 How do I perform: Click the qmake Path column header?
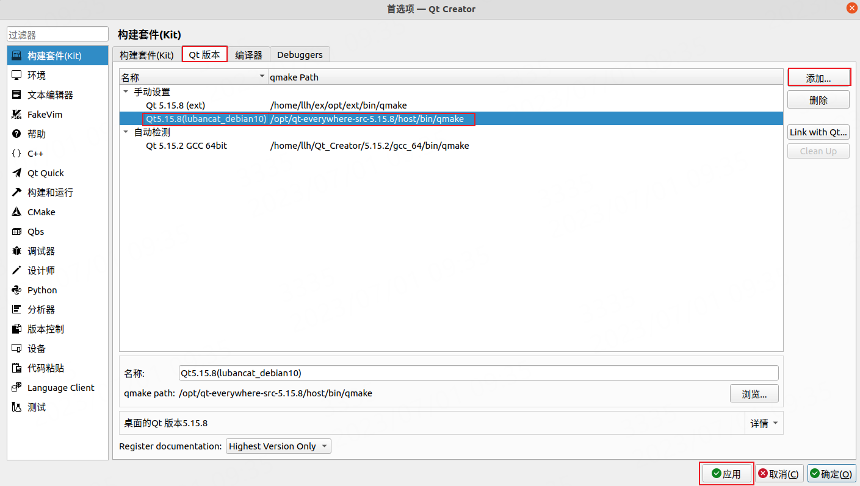(x=526, y=77)
